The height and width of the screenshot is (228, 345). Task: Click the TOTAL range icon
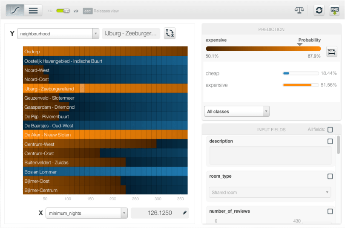pos(331,52)
